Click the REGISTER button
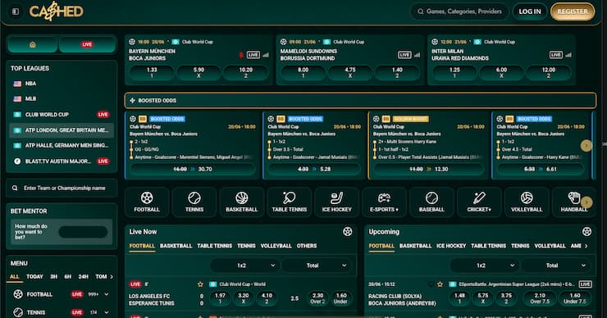Viewport: 607px width, 318px height. tap(573, 11)
